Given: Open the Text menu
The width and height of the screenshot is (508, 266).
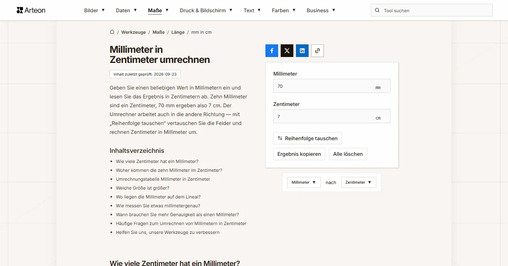Looking at the screenshot, I should [x=252, y=10].
